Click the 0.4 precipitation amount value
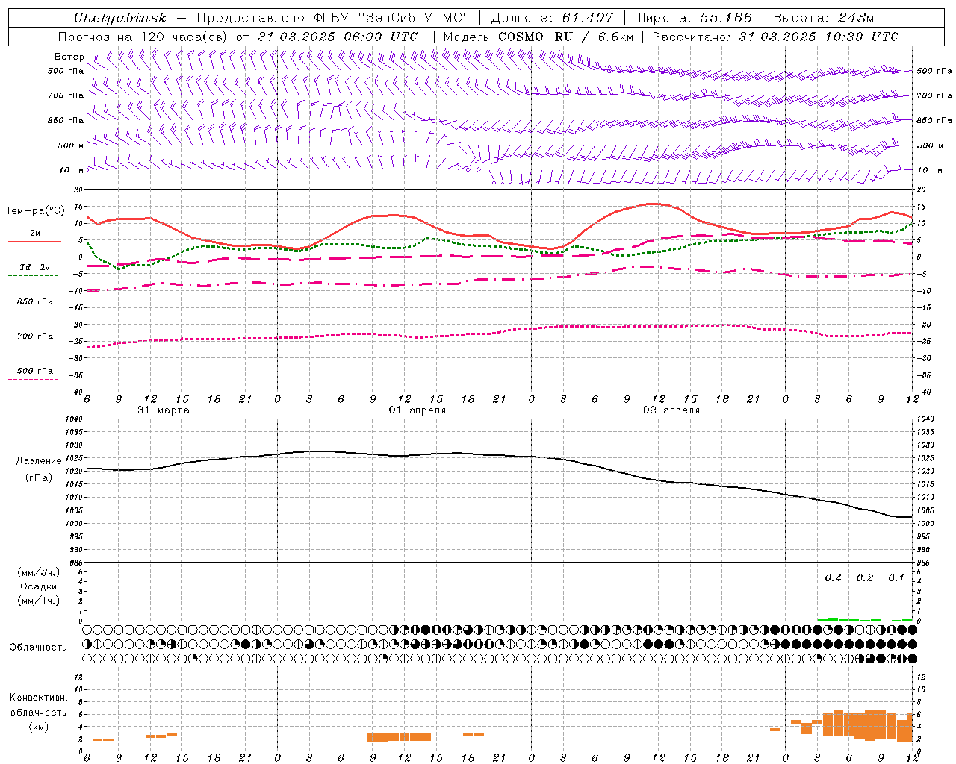 [834, 578]
